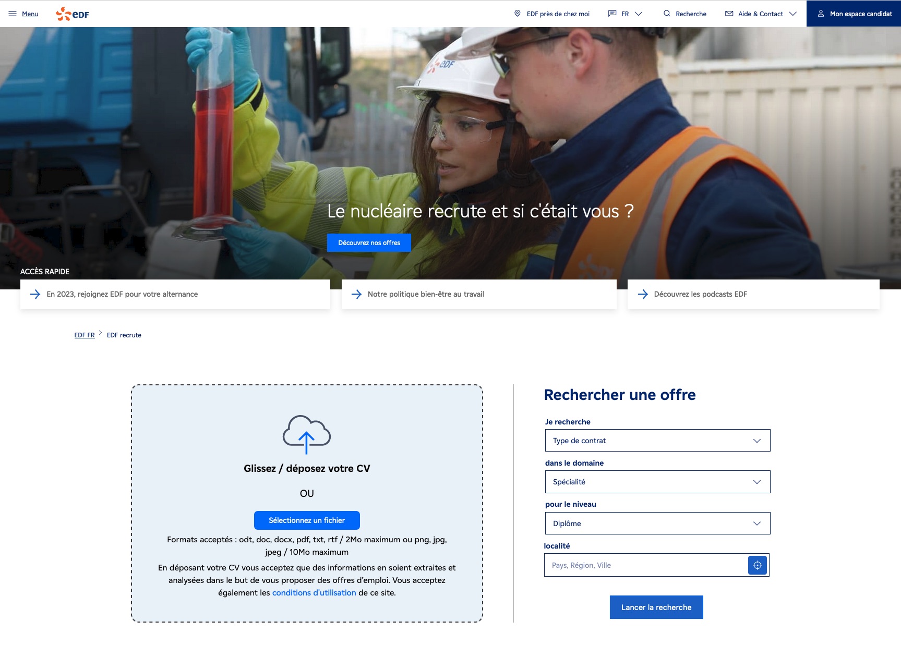The image size is (901, 657).
Task: Launch search with Lancer la recherche
Action: point(656,607)
